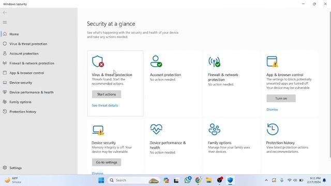Image resolution: width=331 pixels, height=186 pixels.
Task: Open Settings at the sidebar bottom
Action: pos(16,168)
